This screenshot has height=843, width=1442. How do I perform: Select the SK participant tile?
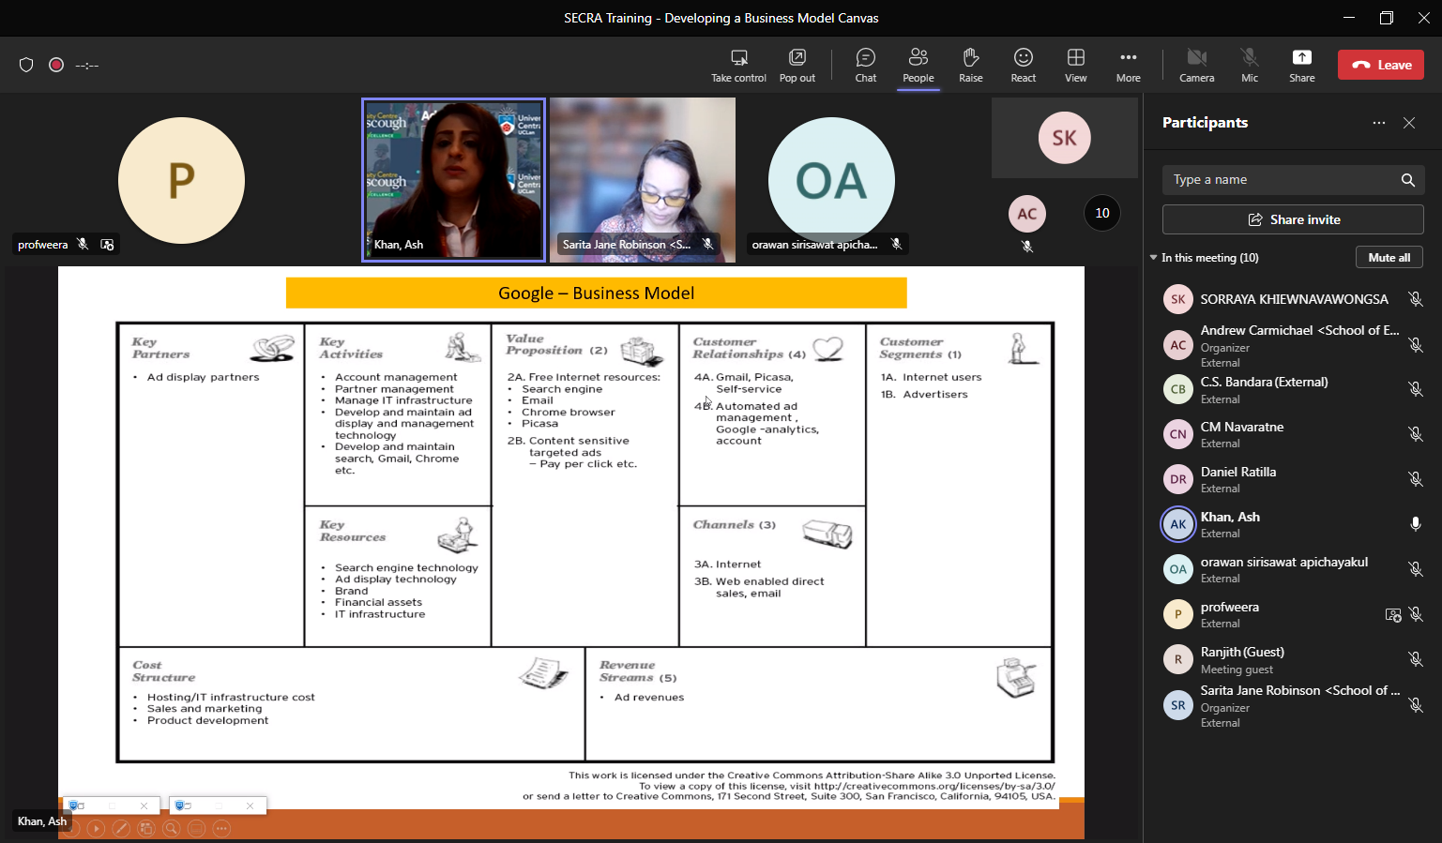(1065, 138)
